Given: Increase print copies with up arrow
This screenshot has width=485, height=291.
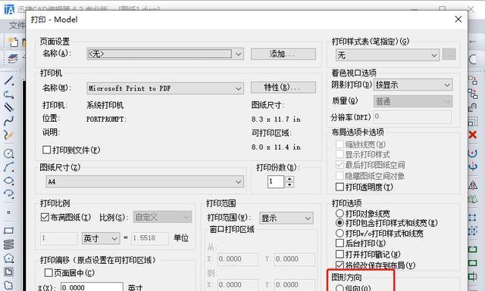Looking at the screenshot, I should pos(289,179).
